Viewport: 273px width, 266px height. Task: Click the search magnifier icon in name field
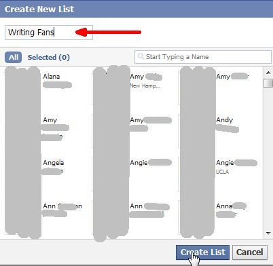[x=141, y=56]
